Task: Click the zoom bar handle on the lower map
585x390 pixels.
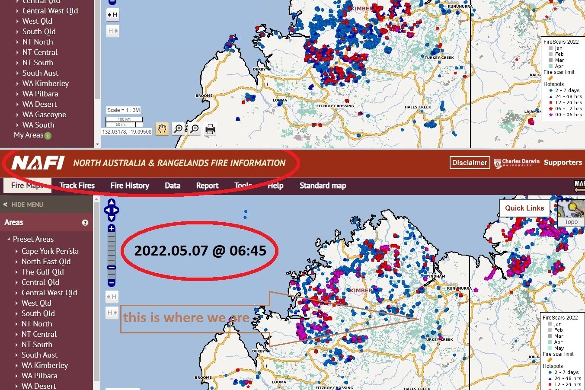Action: click(x=112, y=268)
